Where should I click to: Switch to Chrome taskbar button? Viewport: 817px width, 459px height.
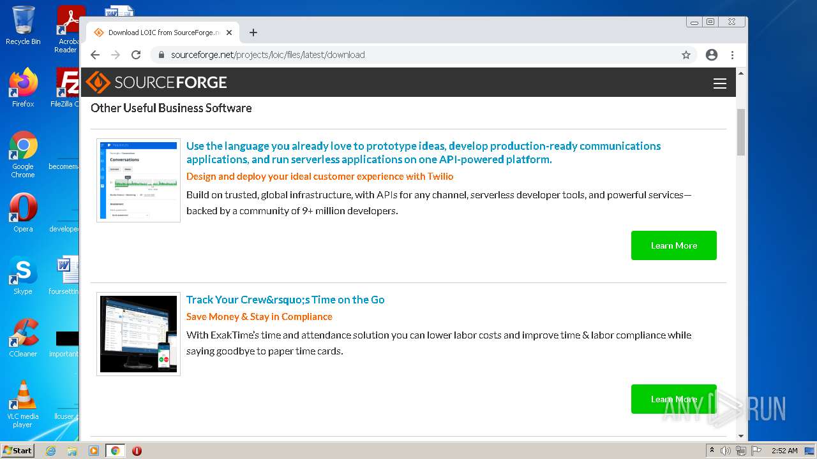coord(115,451)
